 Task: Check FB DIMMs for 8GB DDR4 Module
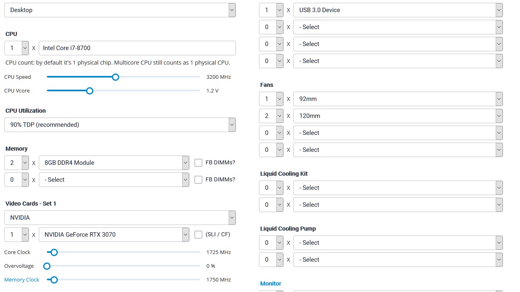(198, 163)
